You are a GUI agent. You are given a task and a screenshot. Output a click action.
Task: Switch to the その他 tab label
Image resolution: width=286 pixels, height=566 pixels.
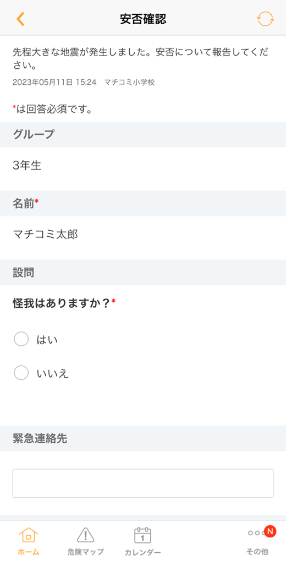[257, 552]
